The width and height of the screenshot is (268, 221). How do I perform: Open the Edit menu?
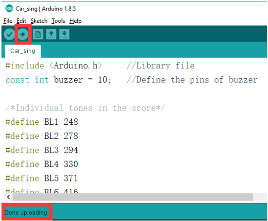[21, 21]
